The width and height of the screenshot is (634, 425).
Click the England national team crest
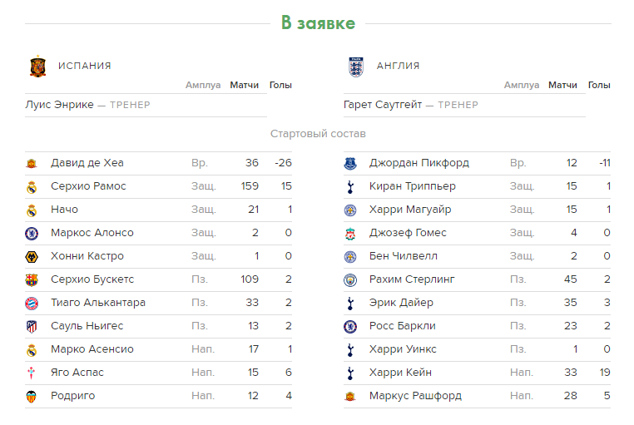[356, 67]
